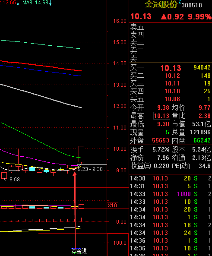
Task: Click the 买二 bid price 10.12
Action: coord(172,76)
